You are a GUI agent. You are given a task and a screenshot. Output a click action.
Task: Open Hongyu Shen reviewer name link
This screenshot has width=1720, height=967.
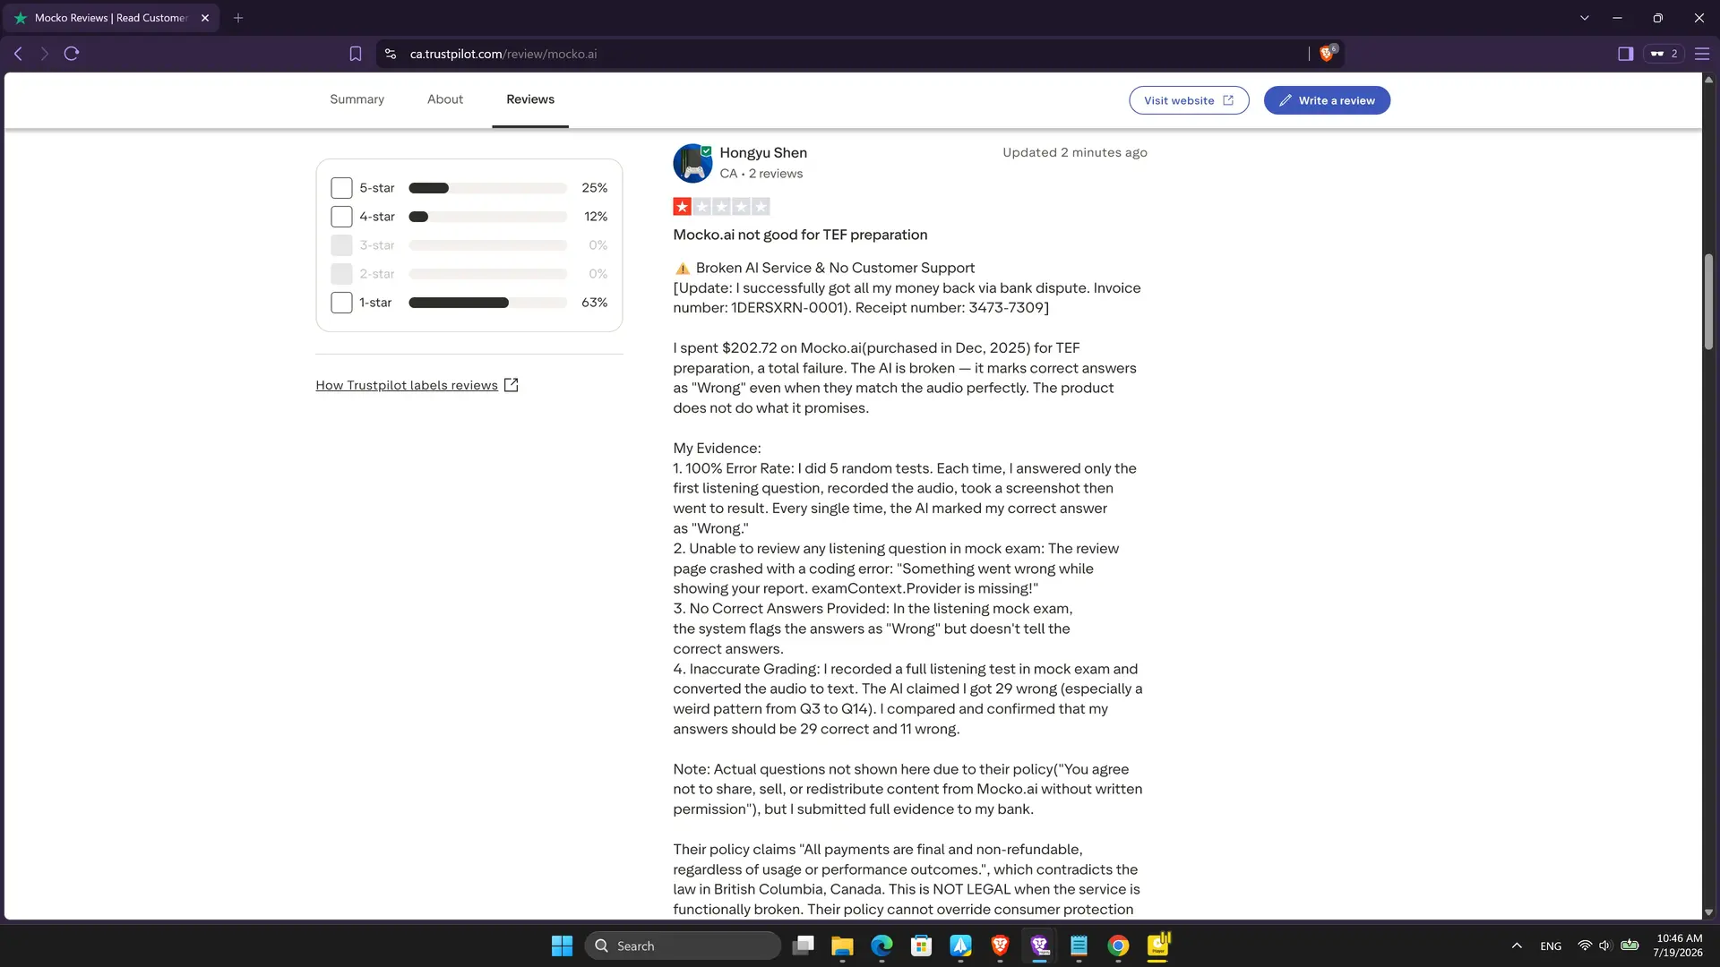763,153
